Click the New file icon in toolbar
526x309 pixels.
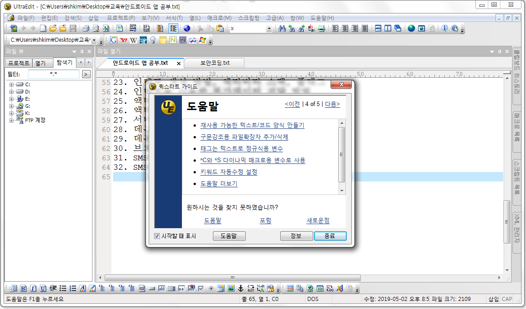tap(43, 28)
